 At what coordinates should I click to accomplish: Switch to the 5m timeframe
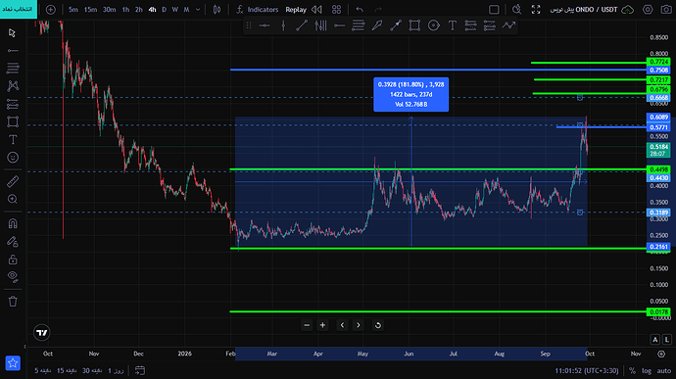coord(73,10)
